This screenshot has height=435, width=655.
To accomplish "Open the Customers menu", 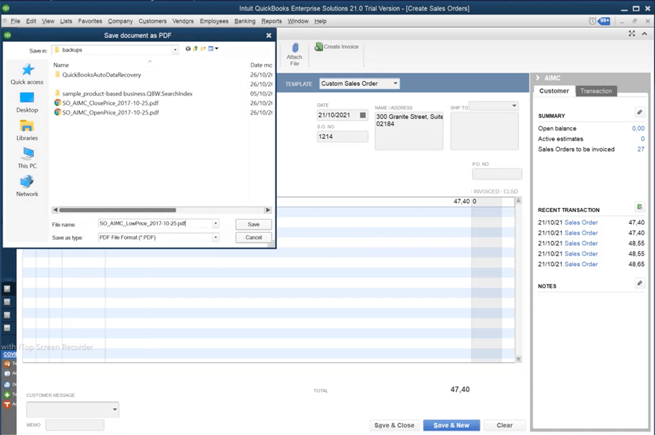I will [x=152, y=21].
